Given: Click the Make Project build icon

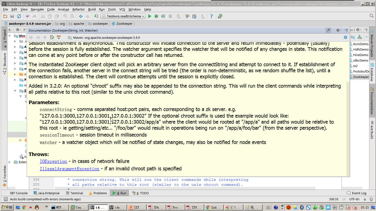Looking at the screenshot, I should point(96,16).
